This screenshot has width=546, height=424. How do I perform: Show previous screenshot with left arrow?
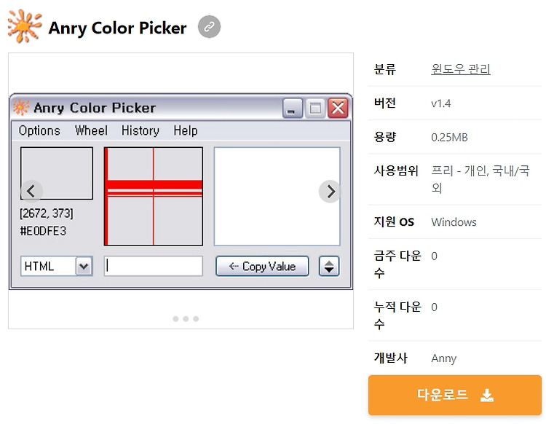(x=31, y=191)
